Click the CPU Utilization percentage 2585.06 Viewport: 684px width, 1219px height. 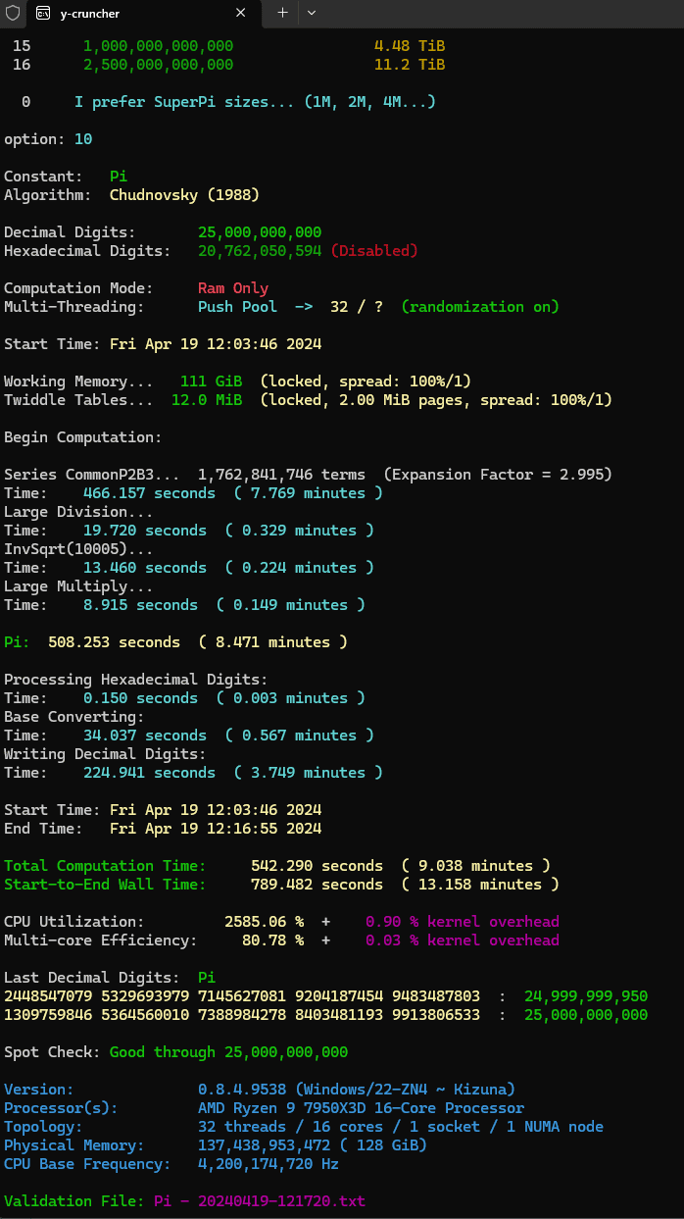coord(265,922)
